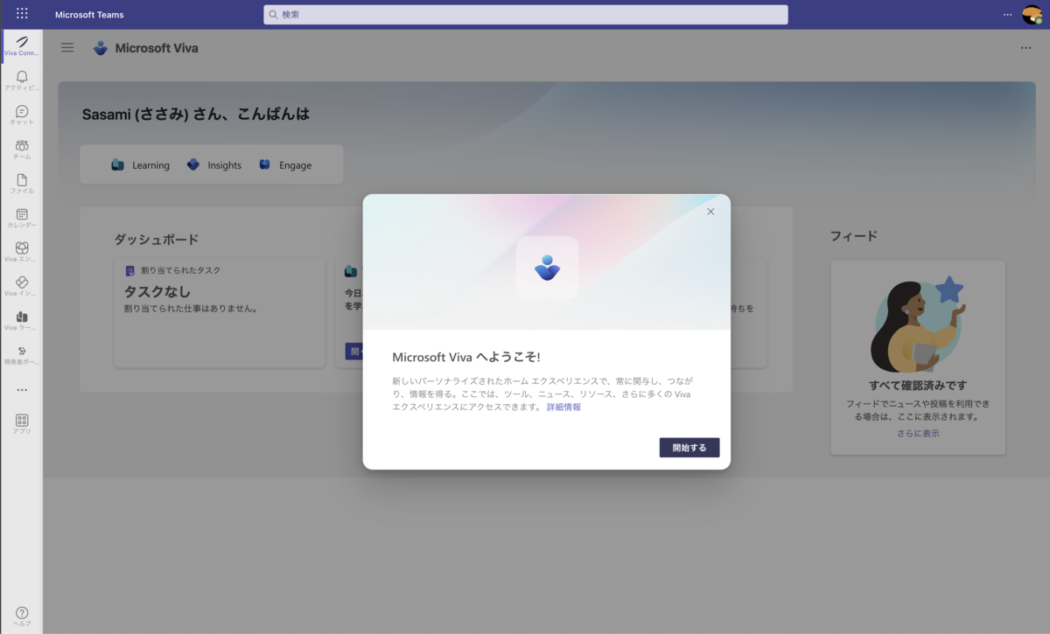The width and height of the screenshot is (1050, 634).
Task: Open the developer portal sidebar app
Action: pyautogui.click(x=22, y=353)
